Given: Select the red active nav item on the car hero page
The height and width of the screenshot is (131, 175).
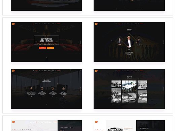Looking at the screenshot, I should pos(33,24).
